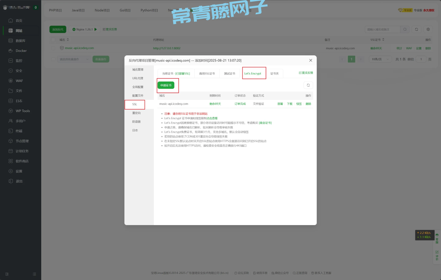Click the green 申请证书 button
Viewport: 441px width, 280px height.
[166, 85]
